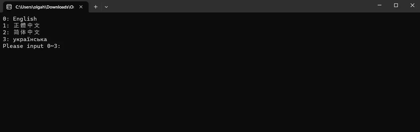Click the empty title bar area beside the dropdown
The height and width of the screenshot is (132, 420).
(x=239, y=6)
